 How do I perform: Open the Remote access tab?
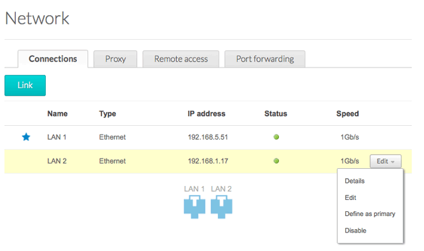tap(181, 59)
